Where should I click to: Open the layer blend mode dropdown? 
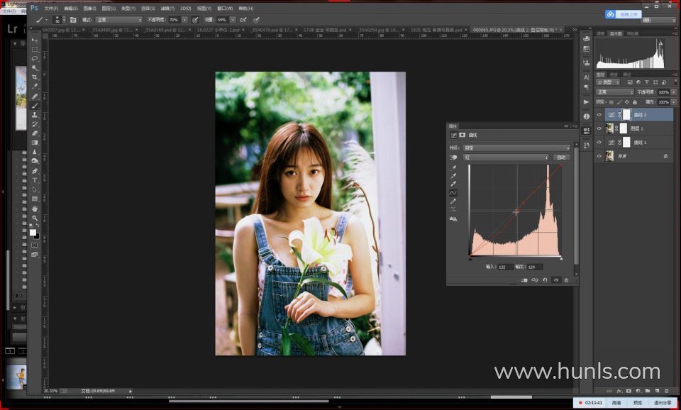tap(615, 92)
